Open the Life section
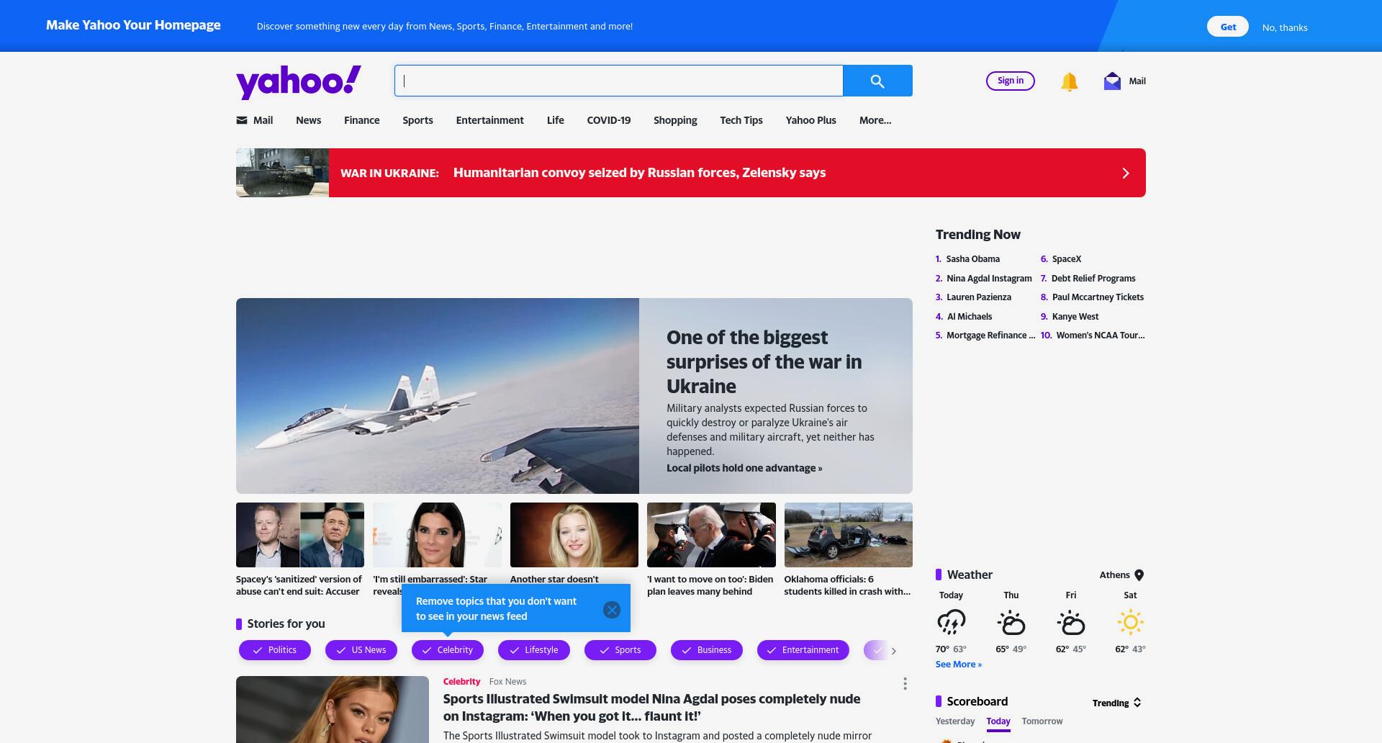 555,120
